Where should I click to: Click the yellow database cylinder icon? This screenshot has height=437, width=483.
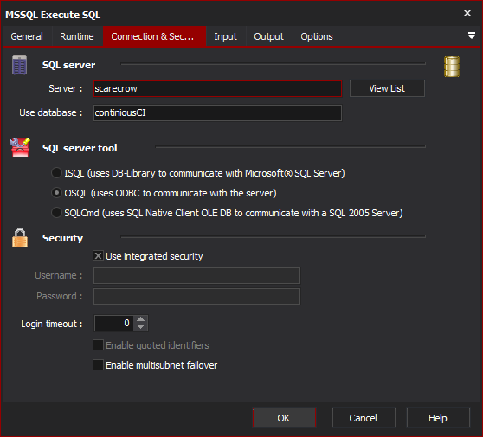(x=452, y=67)
